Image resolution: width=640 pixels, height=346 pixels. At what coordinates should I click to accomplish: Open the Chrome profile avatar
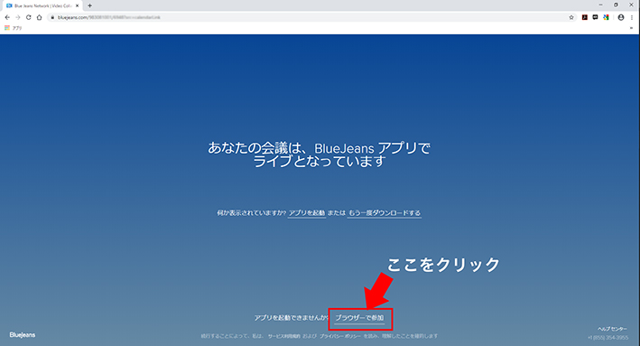621,17
